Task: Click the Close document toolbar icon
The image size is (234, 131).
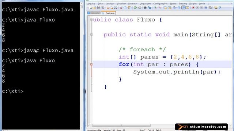Action: coord(107,8)
